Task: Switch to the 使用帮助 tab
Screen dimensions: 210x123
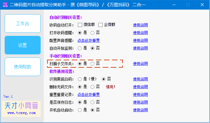Action: pyautogui.click(x=23, y=67)
